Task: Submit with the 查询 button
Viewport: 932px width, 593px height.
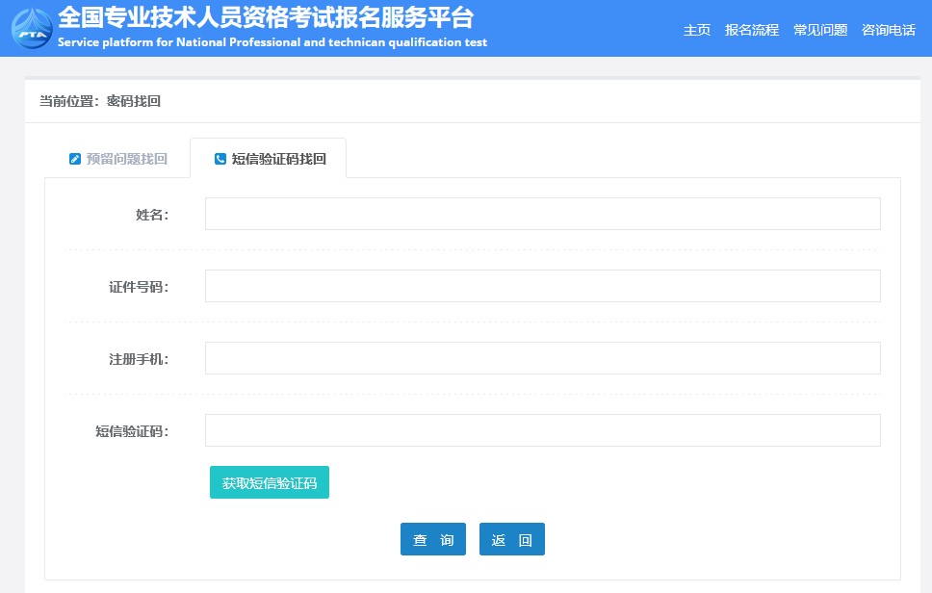Action: 432,540
